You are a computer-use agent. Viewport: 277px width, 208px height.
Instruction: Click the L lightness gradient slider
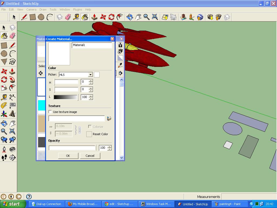click(x=66, y=97)
